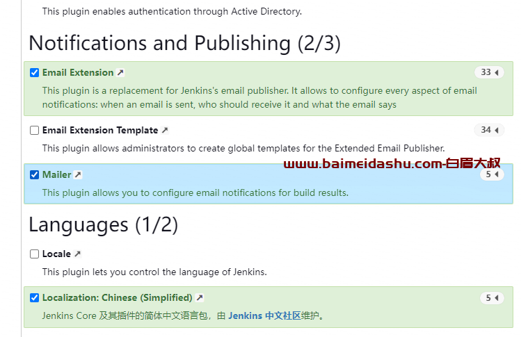
Task: Uncheck the Email Extension checkbox
Action: click(x=34, y=73)
